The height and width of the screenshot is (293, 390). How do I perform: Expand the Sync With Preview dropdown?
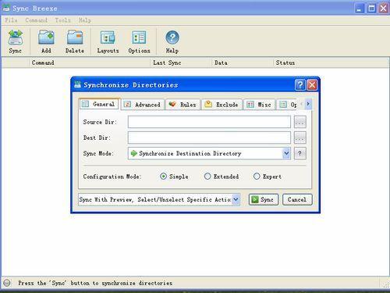click(236, 199)
